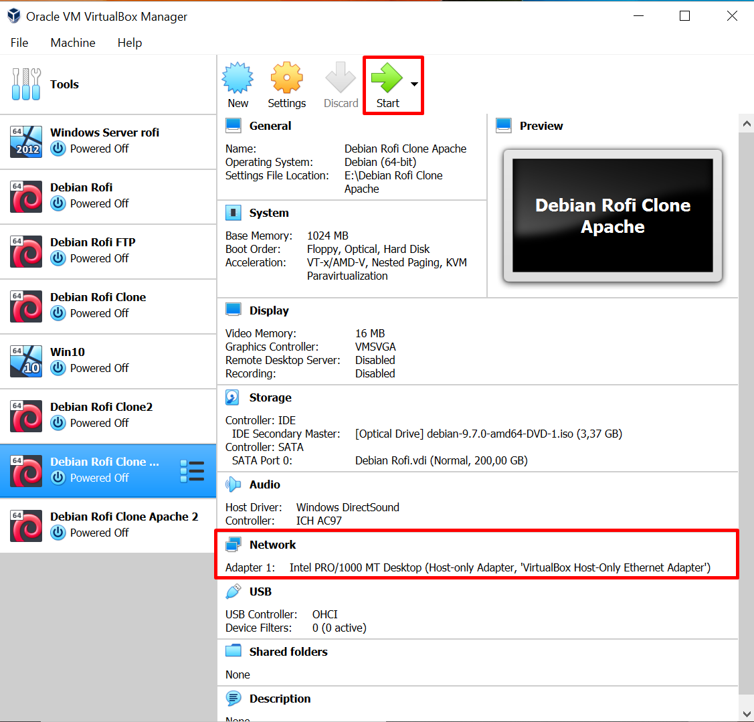
Task: Click the Preview section monitor icon
Action: pos(504,126)
